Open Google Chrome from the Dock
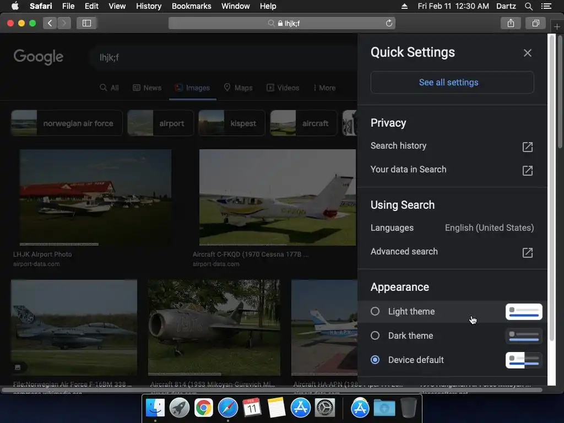Viewport: 564px width, 423px height. click(204, 408)
